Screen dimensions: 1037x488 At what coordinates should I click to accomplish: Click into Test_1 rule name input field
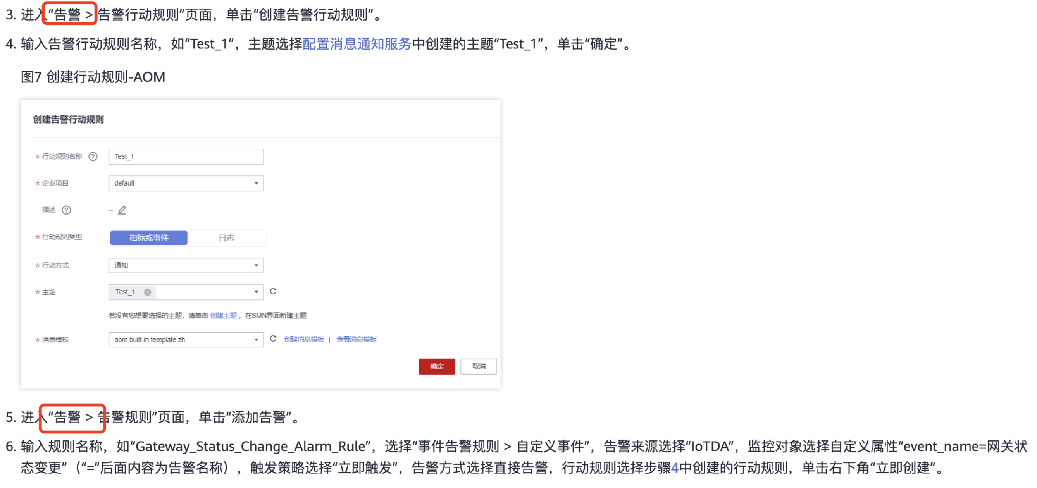(x=186, y=157)
